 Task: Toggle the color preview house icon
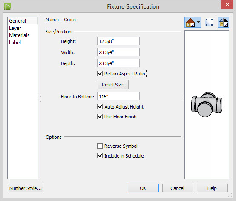pos(224,22)
